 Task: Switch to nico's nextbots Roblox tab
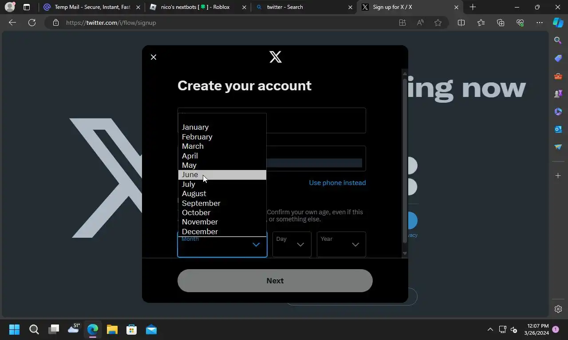tap(198, 7)
